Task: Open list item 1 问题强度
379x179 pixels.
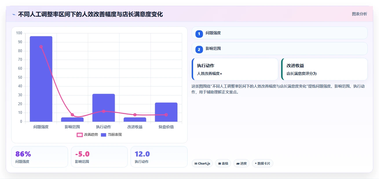Action: 280,33
